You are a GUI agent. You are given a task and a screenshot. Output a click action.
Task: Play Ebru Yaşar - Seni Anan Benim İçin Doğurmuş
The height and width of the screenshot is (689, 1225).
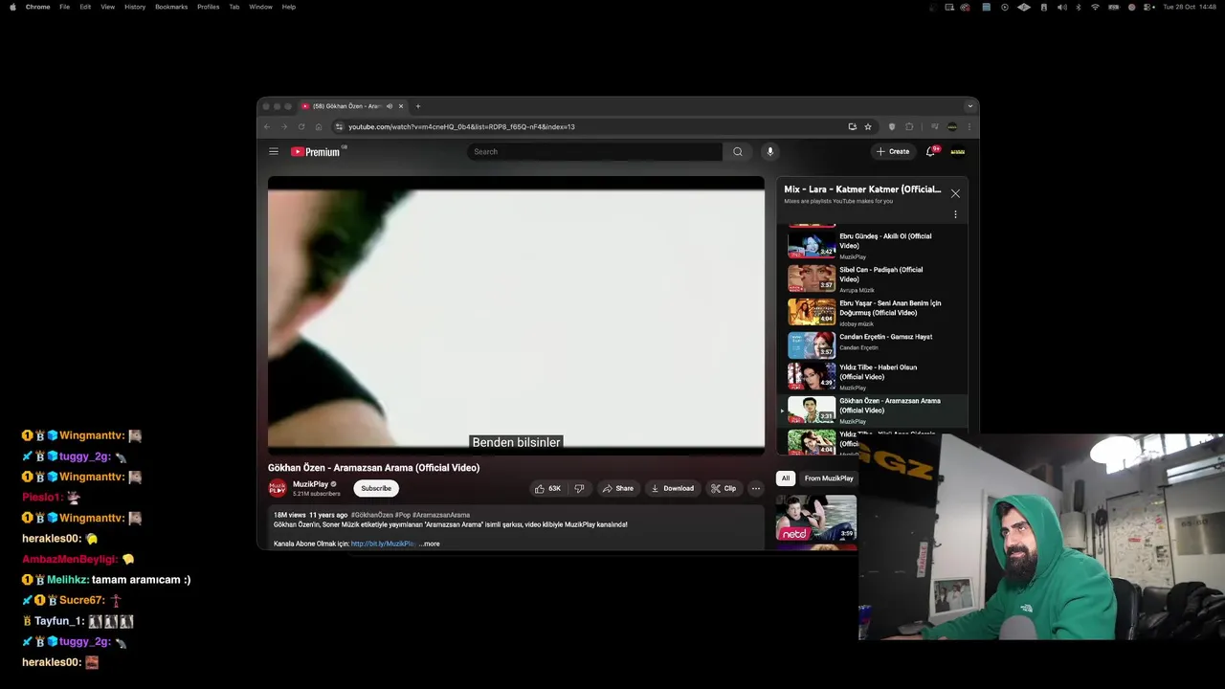coord(872,312)
